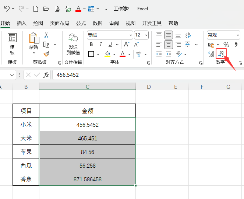Screen dimensions: 244x199
Task: Apply font color from quick access toolbar
Action: 78,9
